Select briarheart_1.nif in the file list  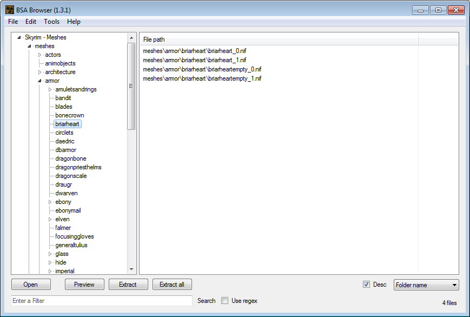(195, 60)
